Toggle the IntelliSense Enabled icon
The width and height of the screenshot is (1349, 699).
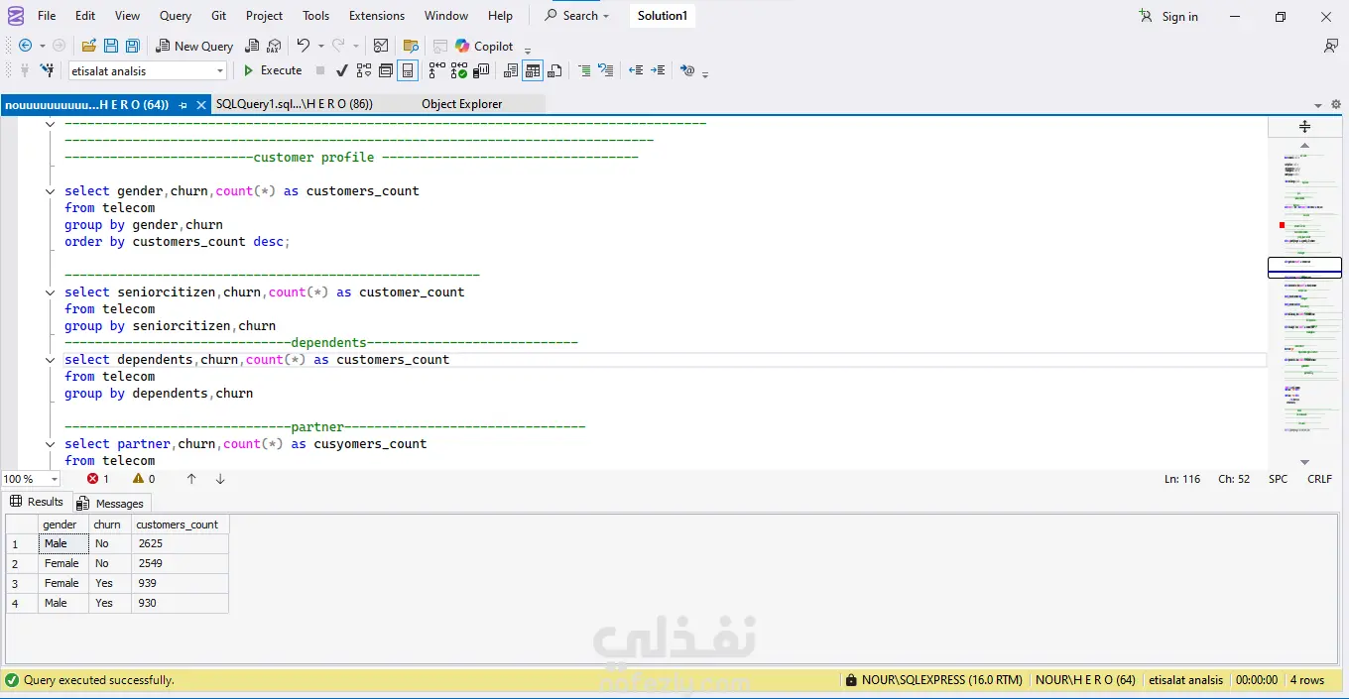(407, 70)
